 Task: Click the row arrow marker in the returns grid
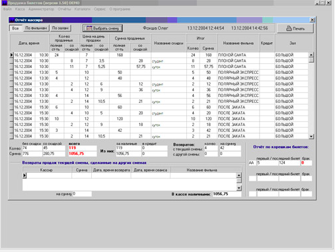coord(24,175)
